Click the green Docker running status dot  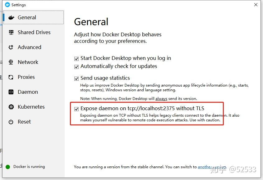(7, 167)
